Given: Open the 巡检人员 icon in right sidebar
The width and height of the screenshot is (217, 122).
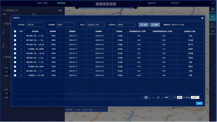Looking at the screenshot, I should (x=212, y=25).
